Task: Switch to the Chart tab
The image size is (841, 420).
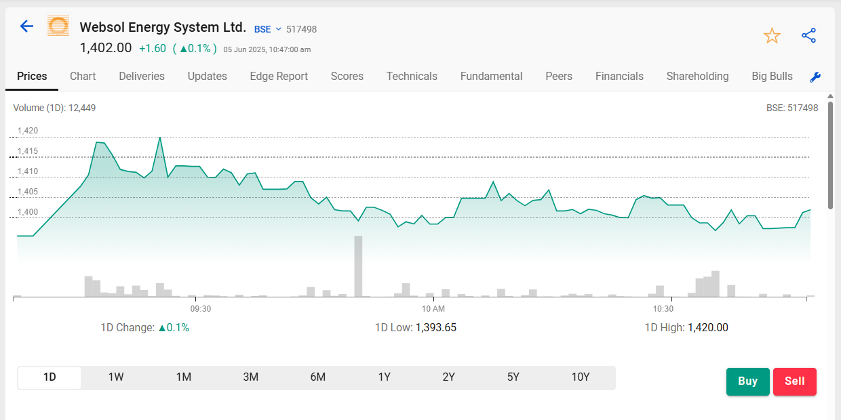Action: pyautogui.click(x=83, y=77)
